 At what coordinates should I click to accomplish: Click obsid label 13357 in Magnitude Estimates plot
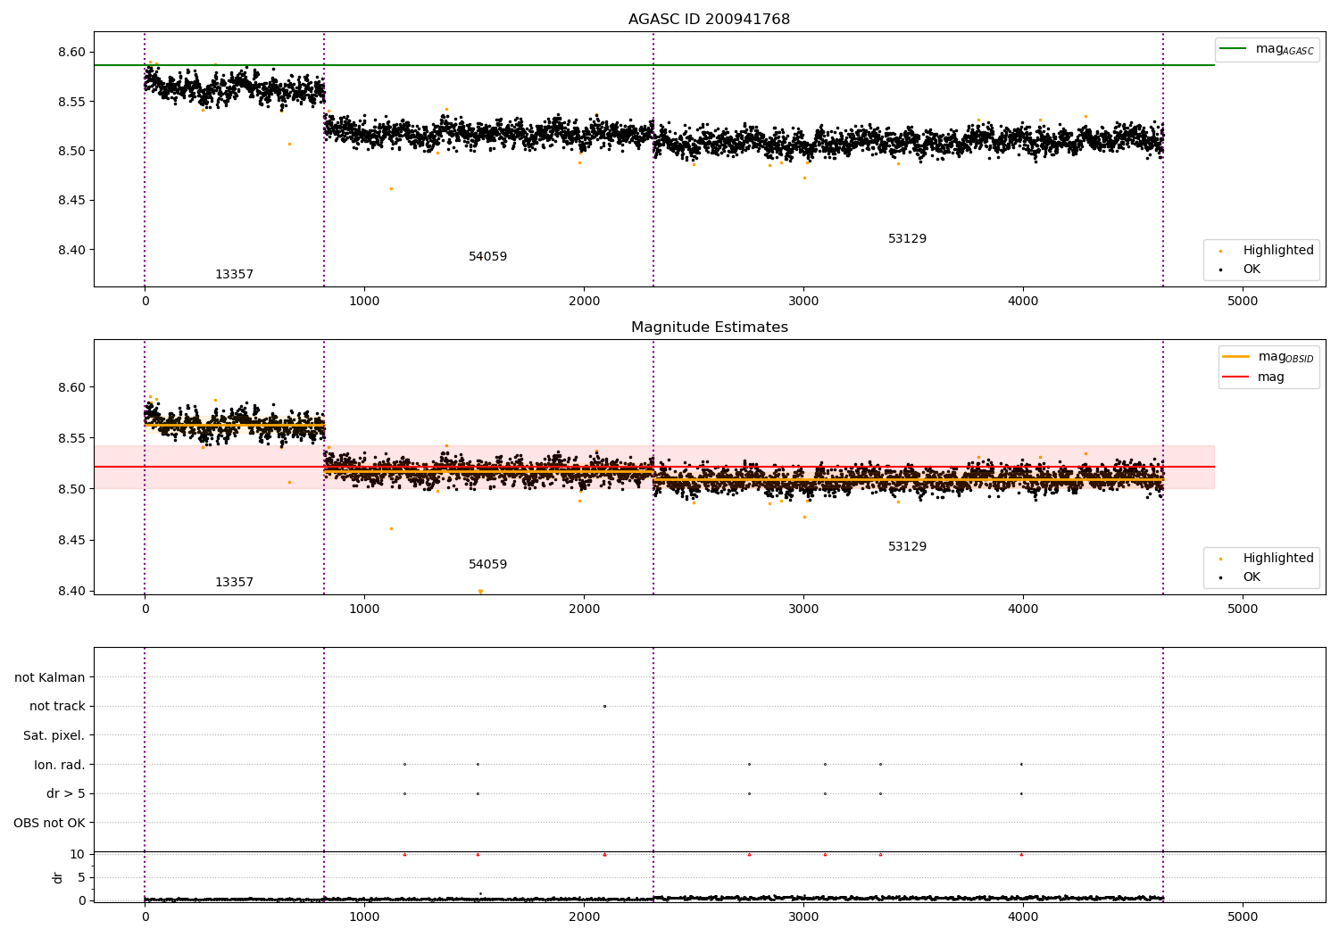[234, 583]
